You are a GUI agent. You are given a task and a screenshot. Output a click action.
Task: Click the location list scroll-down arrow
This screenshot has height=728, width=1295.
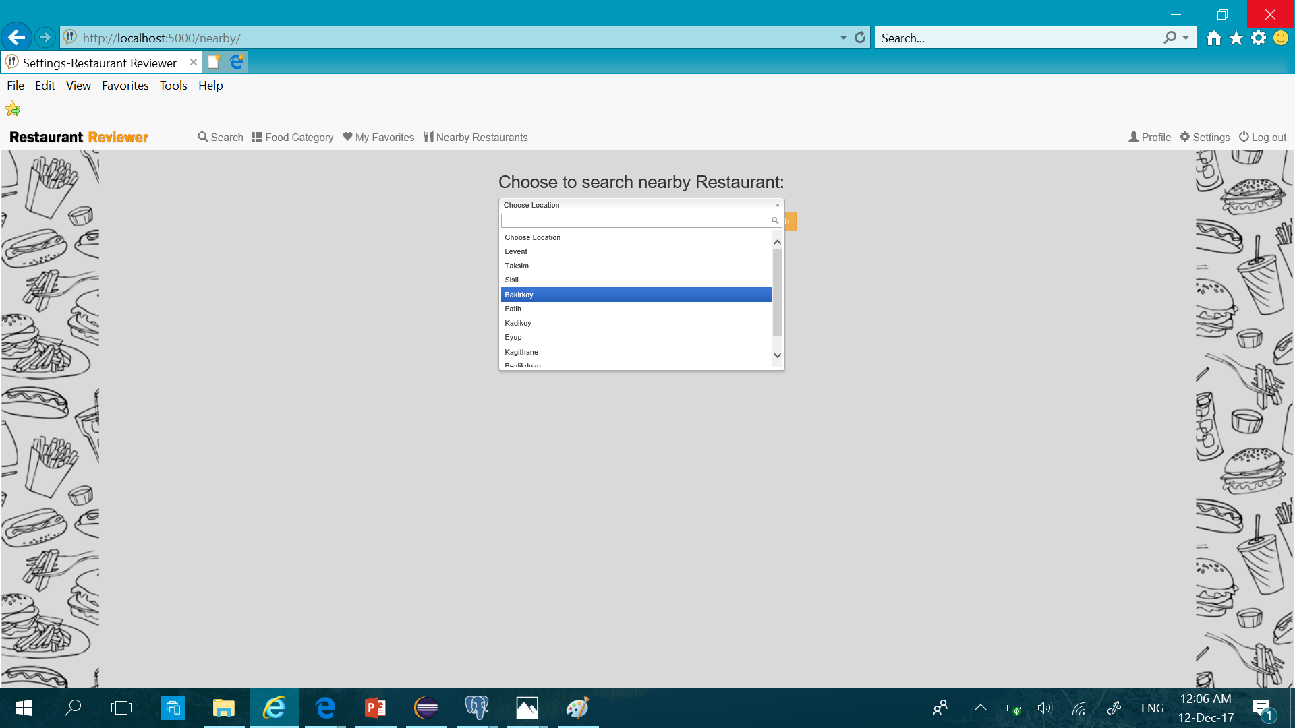778,355
